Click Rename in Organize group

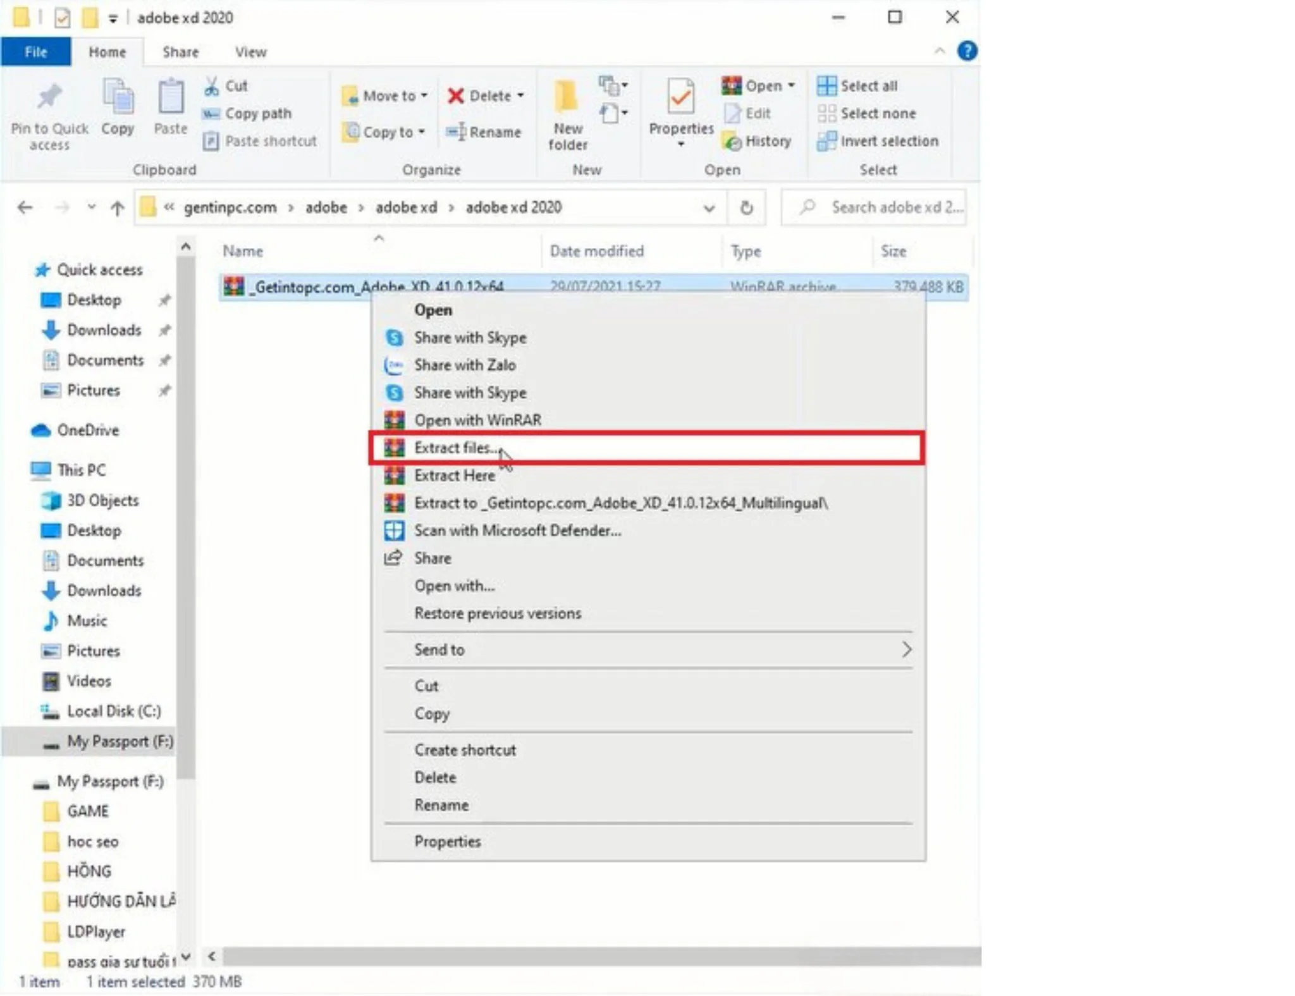(484, 132)
